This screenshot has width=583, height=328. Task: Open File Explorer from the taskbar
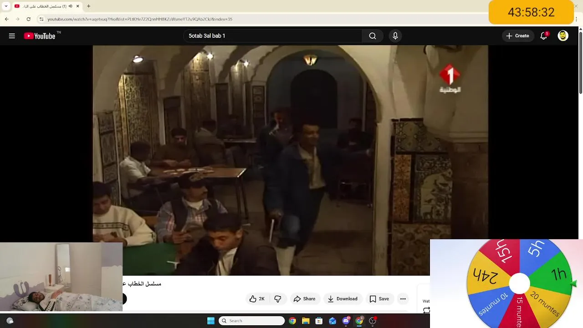[306, 321]
